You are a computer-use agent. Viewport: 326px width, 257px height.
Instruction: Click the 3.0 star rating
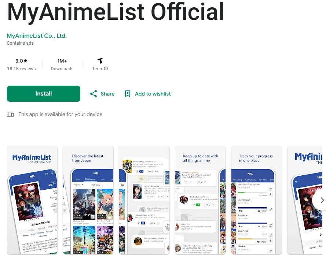[21, 61]
